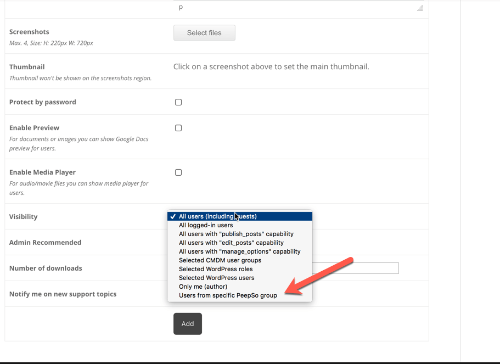Enable the Protect by password checkbox

click(x=178, y=102)
